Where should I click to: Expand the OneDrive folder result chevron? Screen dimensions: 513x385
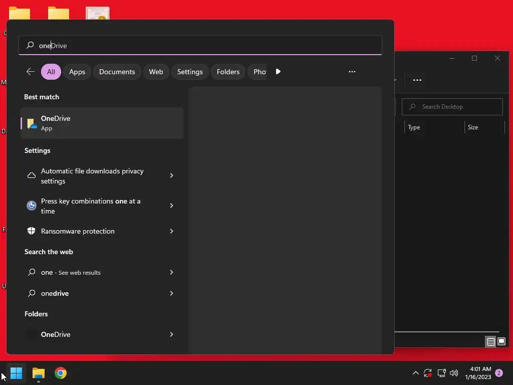[171, 334]
